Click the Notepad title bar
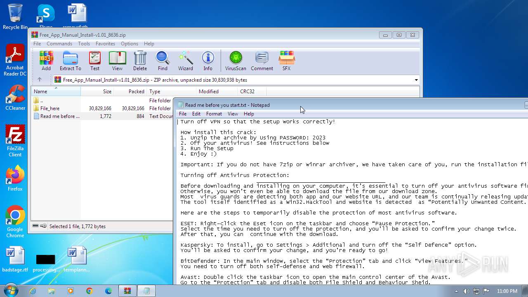The width and height of the screenshot is (528, 297). [351, 105]
